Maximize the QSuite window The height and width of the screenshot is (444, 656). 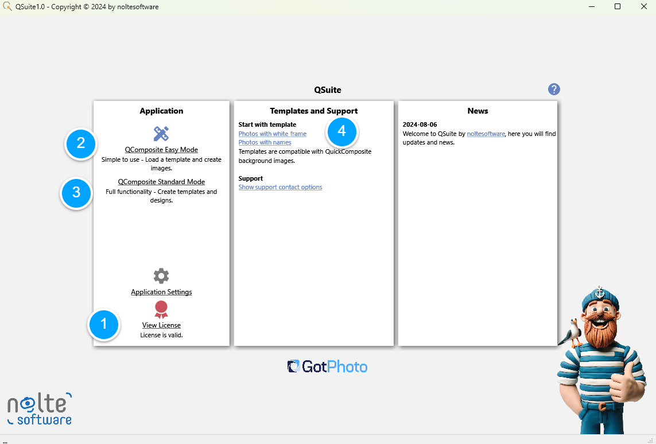618,7
